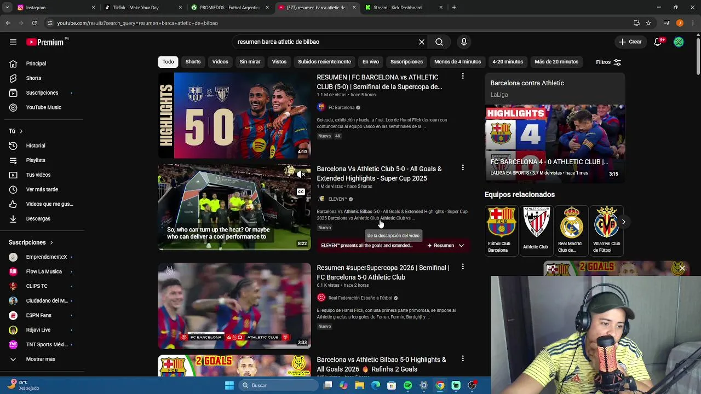Switch to the Instagram browser tab
The width and height of the screenshot is (701, 394).
coord(55,8)
